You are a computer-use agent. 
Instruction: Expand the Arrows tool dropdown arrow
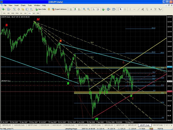tap(162, 9)
